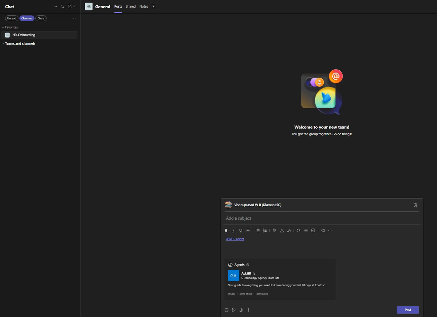Image resolution: width=437 pixels, height=317 pixels.
Task: Open the quote formatting option
Action: point(298,230)
